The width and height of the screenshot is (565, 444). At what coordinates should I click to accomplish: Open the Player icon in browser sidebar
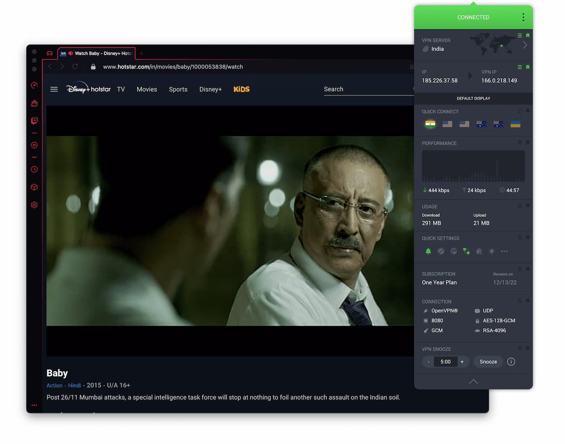(x=34, y=145)
